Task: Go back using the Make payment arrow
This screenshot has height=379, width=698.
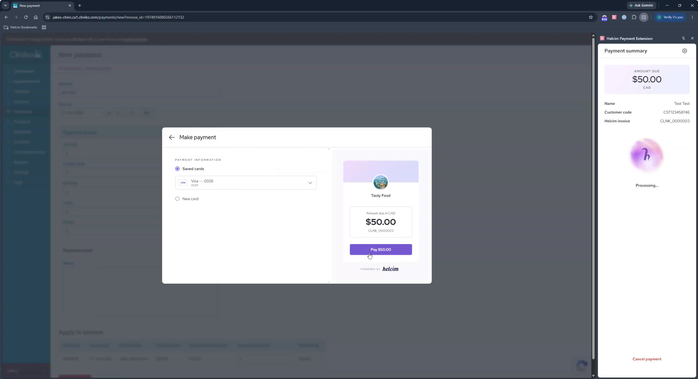Action: pyautogui.click(x=171, y=137)
